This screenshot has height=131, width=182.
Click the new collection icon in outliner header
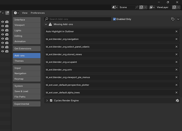point(7,13)
